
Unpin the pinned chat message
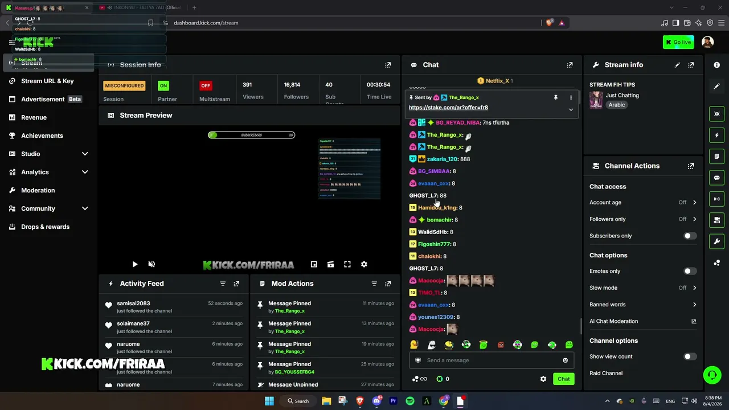click(x=555, y=98)
